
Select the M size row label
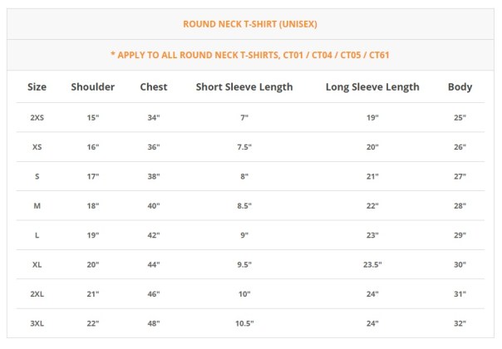coord(37,206)
